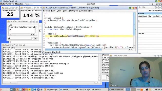
Task: Click the editor's horizontal scrollbar thumb
Action: [73, 50]
